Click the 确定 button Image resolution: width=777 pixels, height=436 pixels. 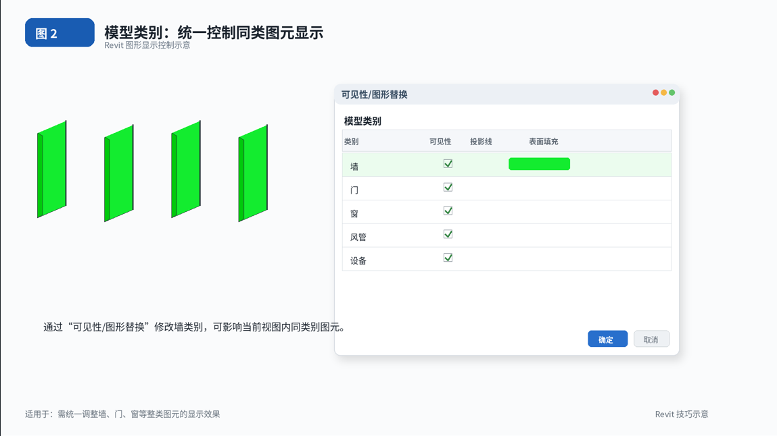[607, 339]
